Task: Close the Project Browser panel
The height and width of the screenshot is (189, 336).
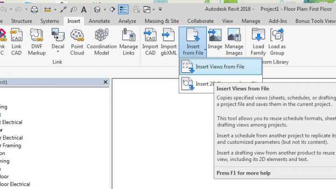Action: pos(105,82)
